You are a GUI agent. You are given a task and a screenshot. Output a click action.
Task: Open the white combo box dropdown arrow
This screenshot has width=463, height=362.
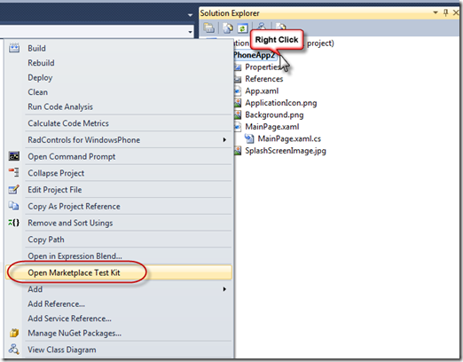coord(190,31)
